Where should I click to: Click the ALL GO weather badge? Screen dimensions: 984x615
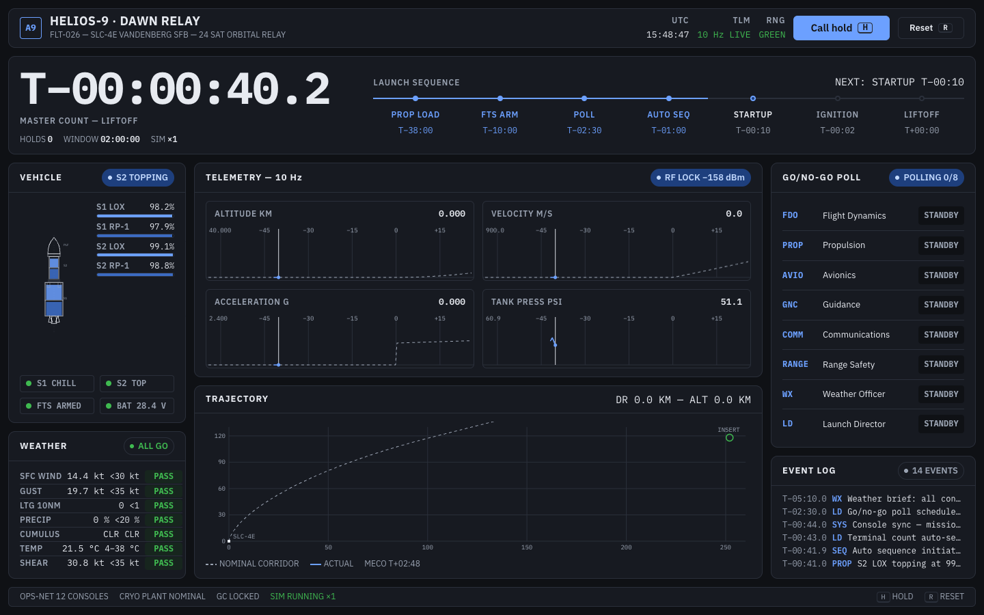(x=149, y=446)
